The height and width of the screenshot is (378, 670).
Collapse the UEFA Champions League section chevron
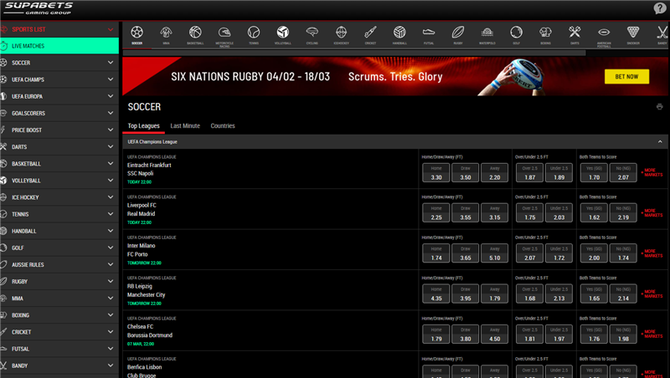[660, 141]
